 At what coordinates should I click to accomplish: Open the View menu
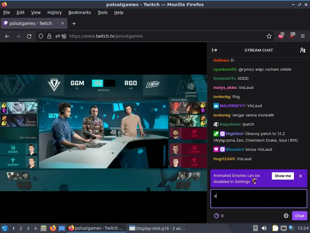click(36, 12)
